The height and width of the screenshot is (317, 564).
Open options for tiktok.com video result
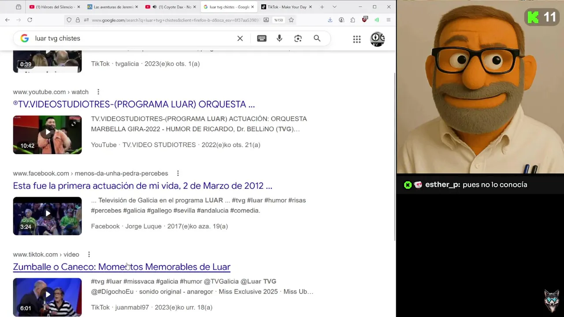tap(89, 254)
